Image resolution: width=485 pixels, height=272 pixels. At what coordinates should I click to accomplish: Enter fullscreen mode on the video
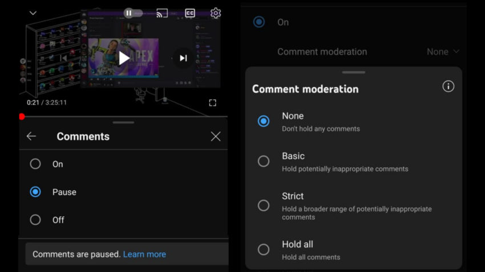coord(212,103)
